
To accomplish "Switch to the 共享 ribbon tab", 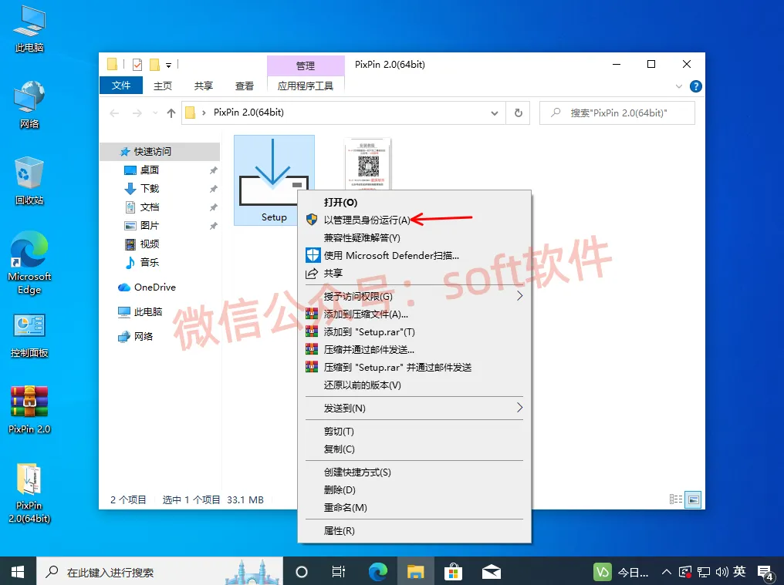I will tap(204, 86).
